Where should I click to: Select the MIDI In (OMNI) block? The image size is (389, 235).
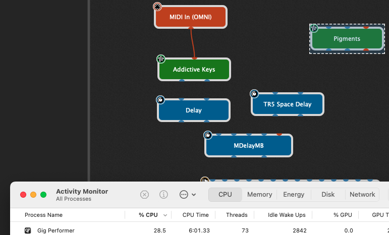click(x=191, y=17)
